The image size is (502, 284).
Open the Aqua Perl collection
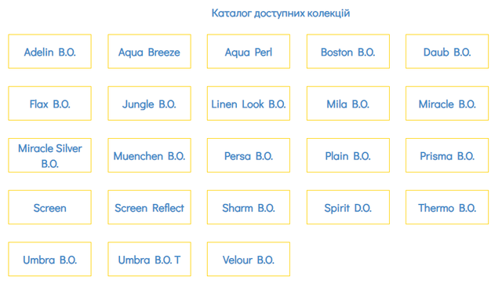[x=249, y=52]
